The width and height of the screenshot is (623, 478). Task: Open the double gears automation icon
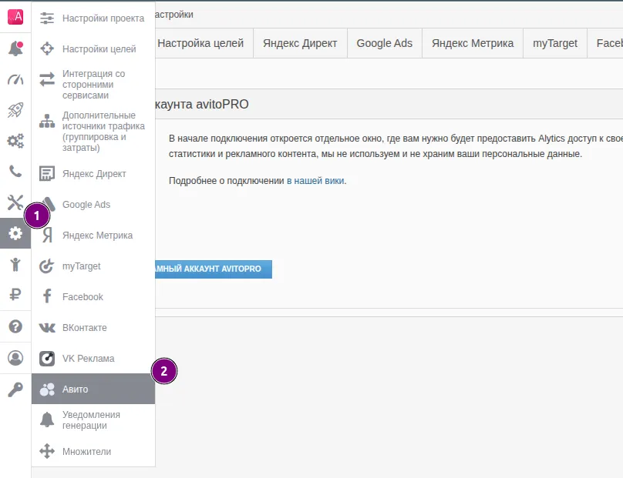point(15,141)
